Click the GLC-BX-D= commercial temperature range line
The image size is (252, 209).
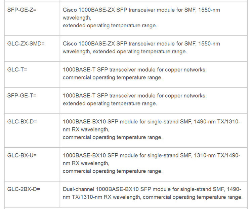(x=112, y=137)
